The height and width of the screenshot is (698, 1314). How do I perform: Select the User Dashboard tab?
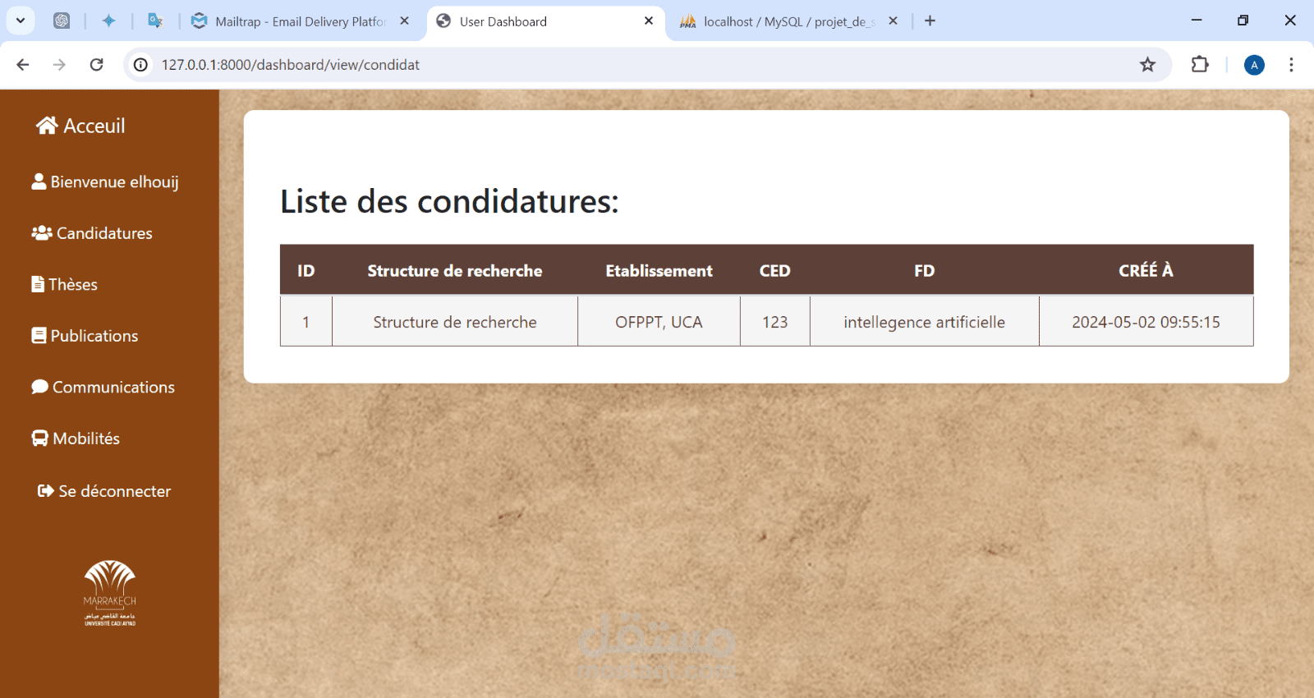tap(546, 22)
